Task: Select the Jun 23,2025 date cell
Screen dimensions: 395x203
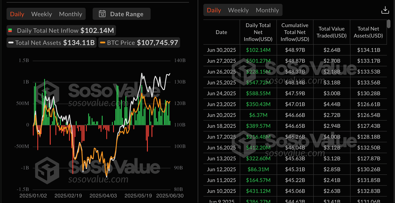Action: tap(221, 104)
